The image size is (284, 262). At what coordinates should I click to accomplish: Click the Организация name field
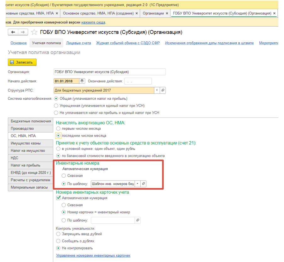110,72
